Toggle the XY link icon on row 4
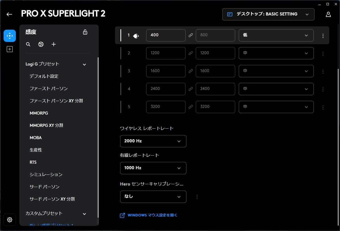Screen dimensions: 340x231 [x=191, y=89]
